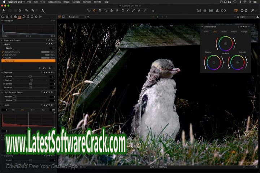Viewport: 260px width, 173px height.
Task: Select the pointer cursor tool
Action: pos(89,10)
